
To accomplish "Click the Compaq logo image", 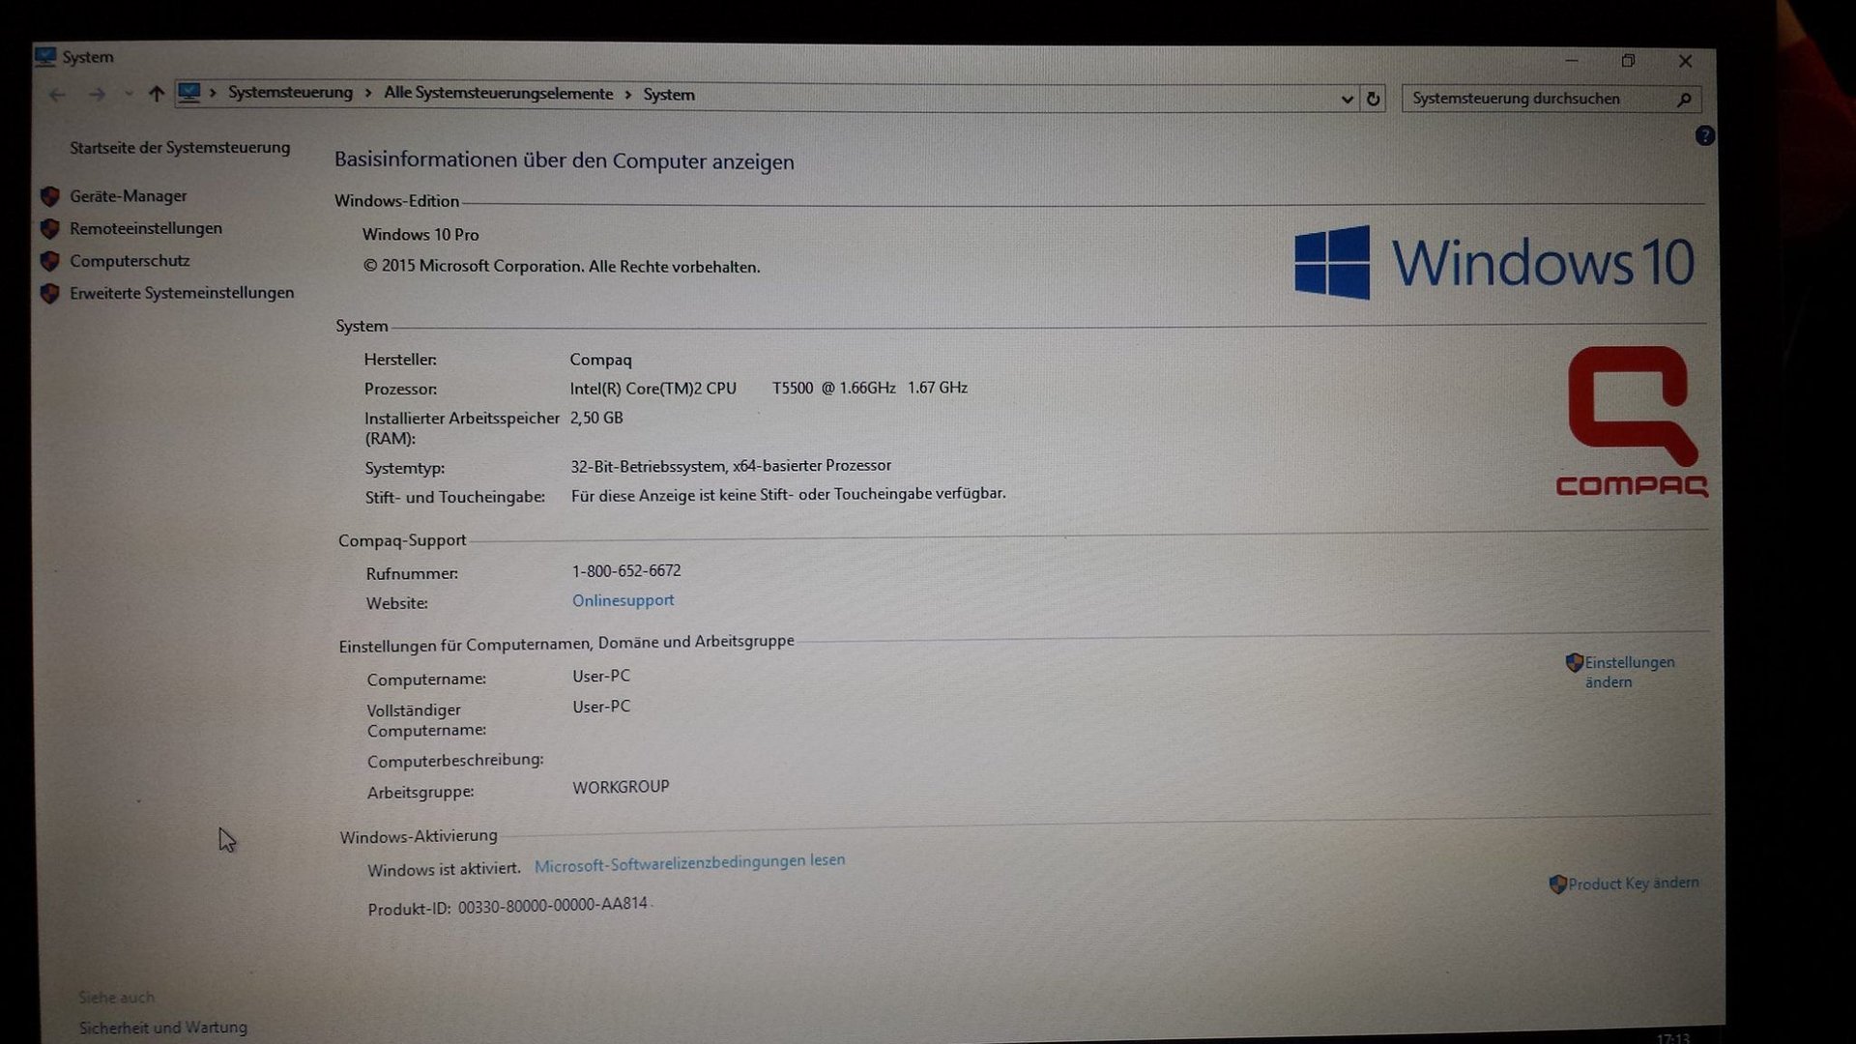I will tap(1631, 422).
